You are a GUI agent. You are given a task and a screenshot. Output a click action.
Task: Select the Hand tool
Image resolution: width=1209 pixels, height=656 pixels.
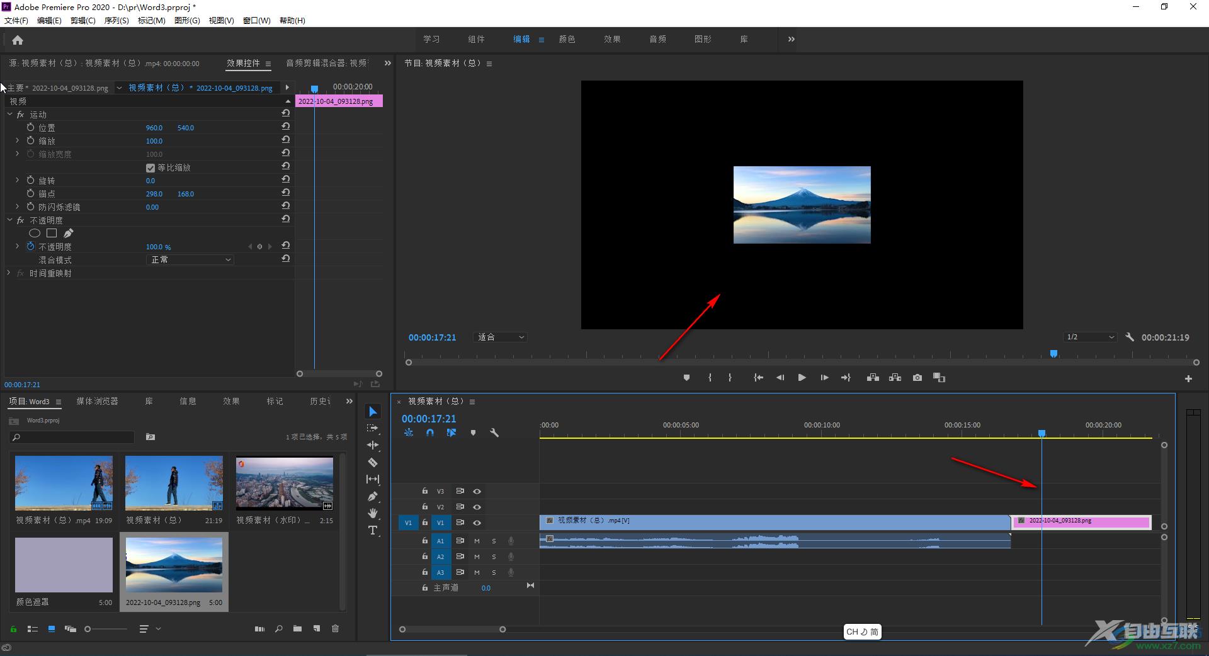(373, 513)
